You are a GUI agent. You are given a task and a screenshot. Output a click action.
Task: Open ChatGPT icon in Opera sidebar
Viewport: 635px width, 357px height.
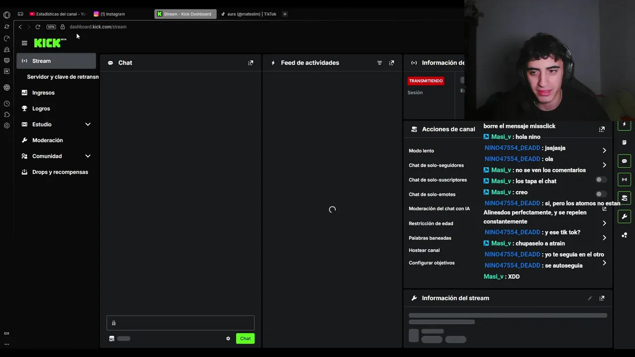[6, 87]
